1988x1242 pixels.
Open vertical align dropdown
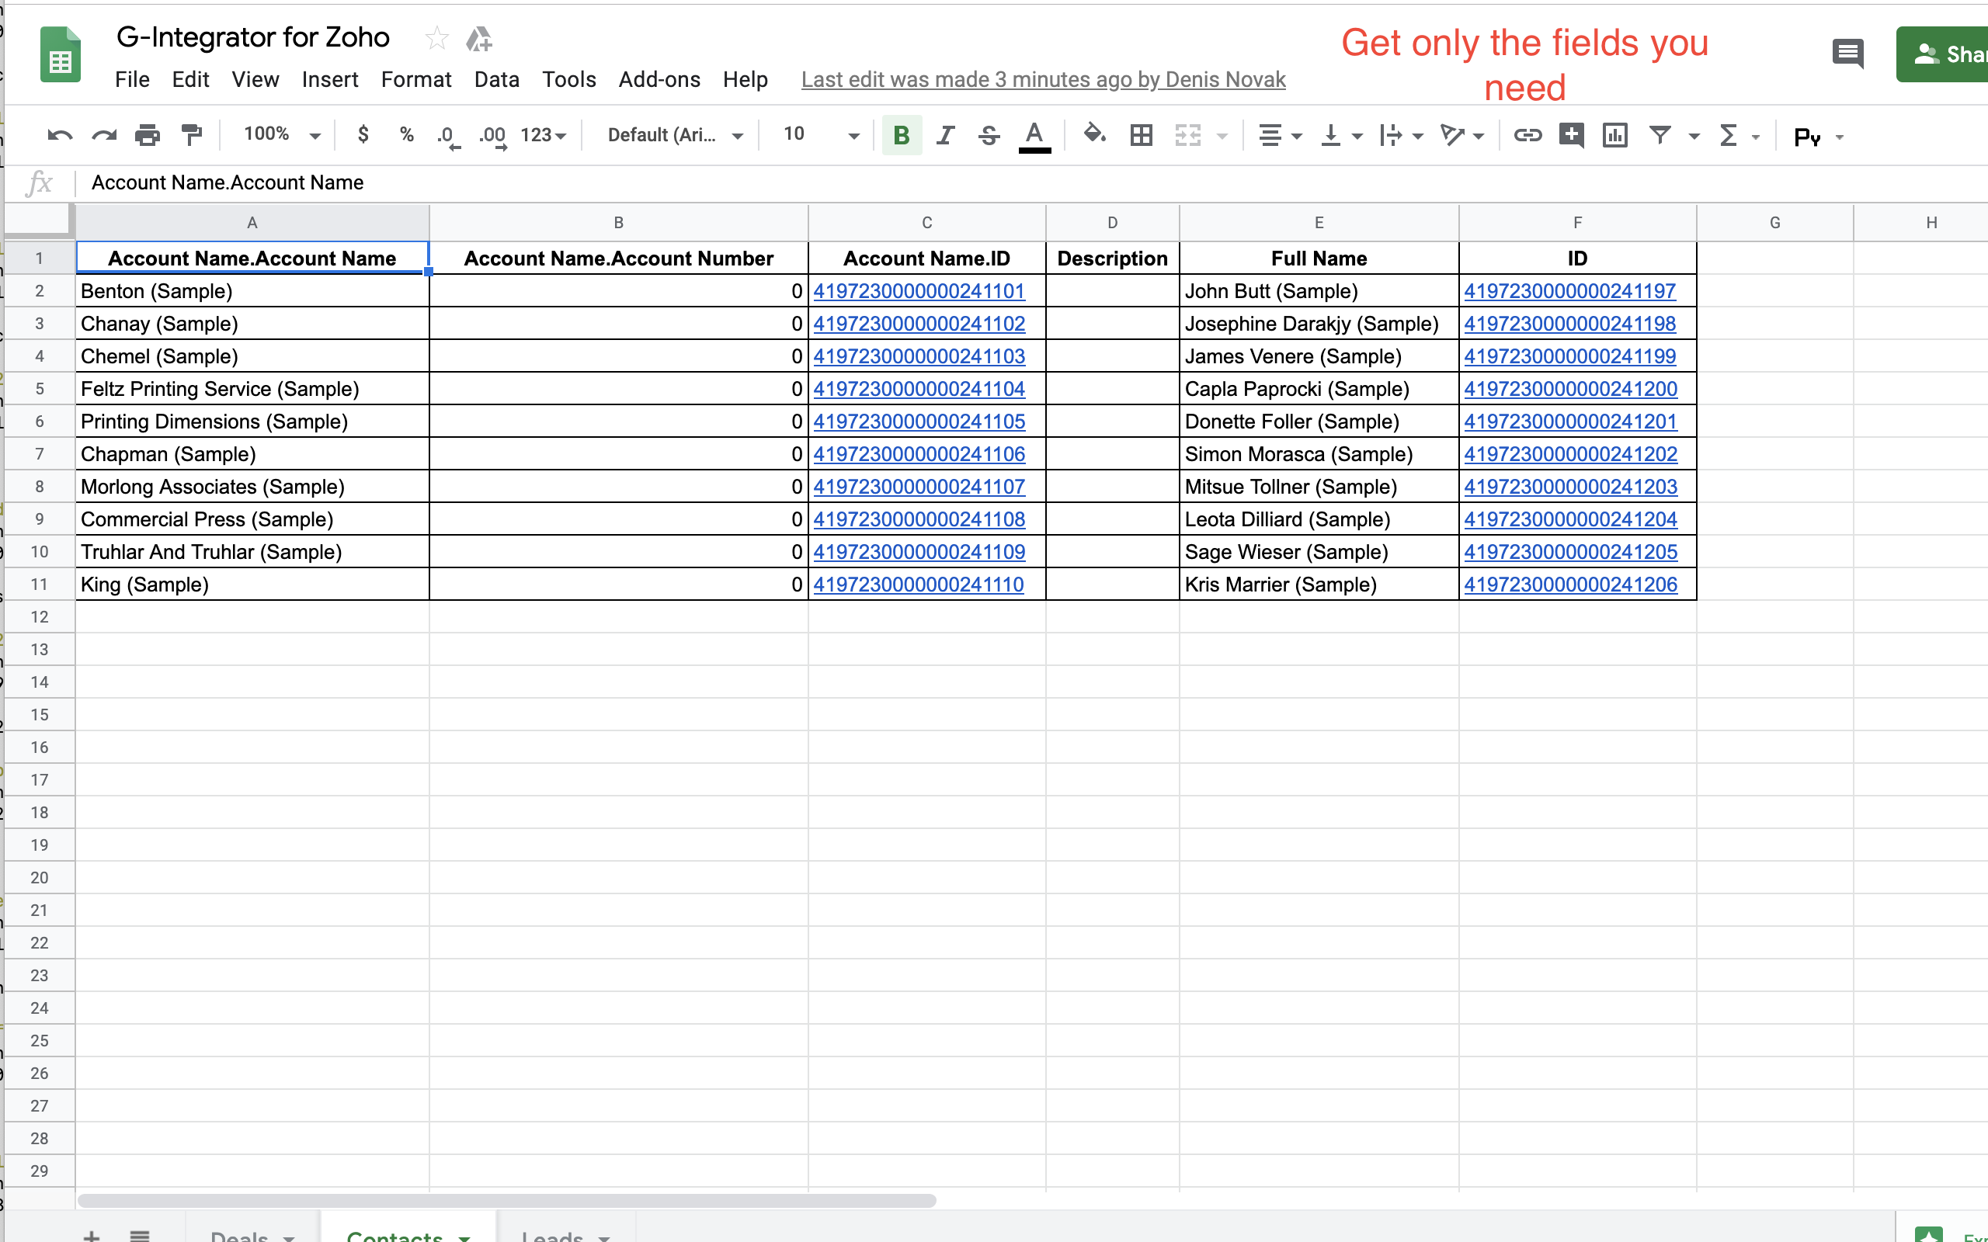[1340, 136]
